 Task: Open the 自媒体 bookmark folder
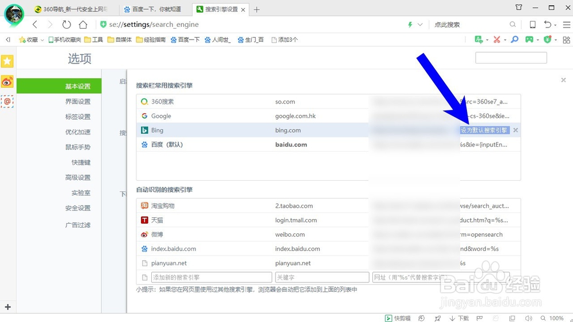[x=120, y=39]
